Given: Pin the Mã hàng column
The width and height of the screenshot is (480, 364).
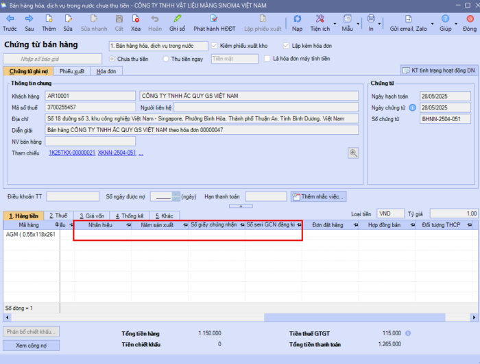Looking at the screenshot, I should point(57,225).
